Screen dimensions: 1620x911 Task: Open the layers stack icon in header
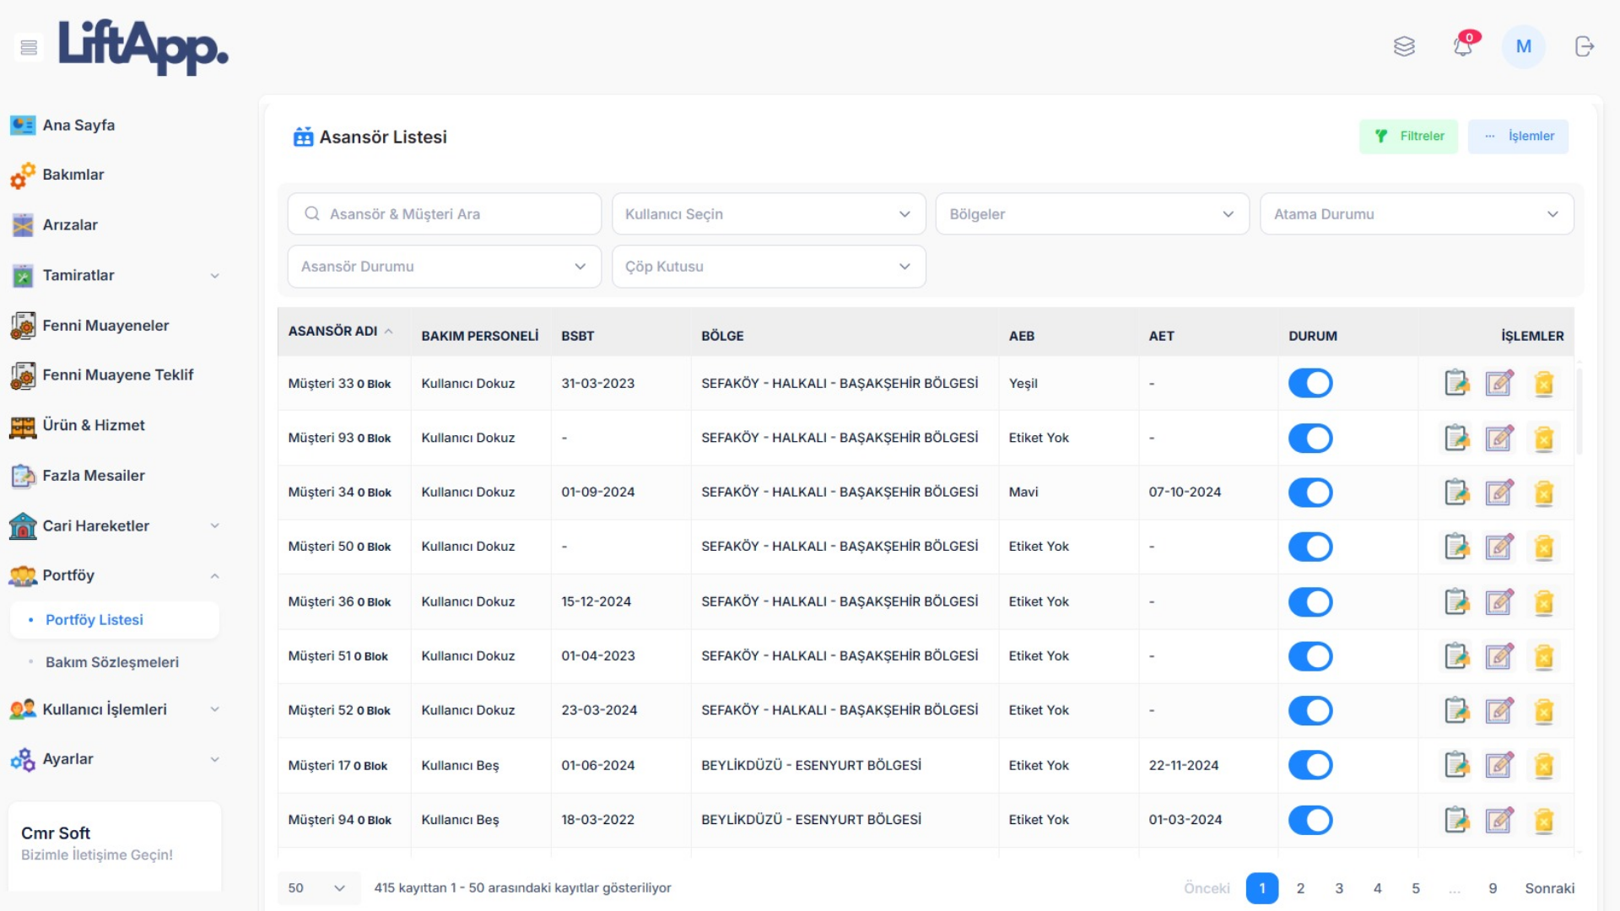click(1404, 46)
